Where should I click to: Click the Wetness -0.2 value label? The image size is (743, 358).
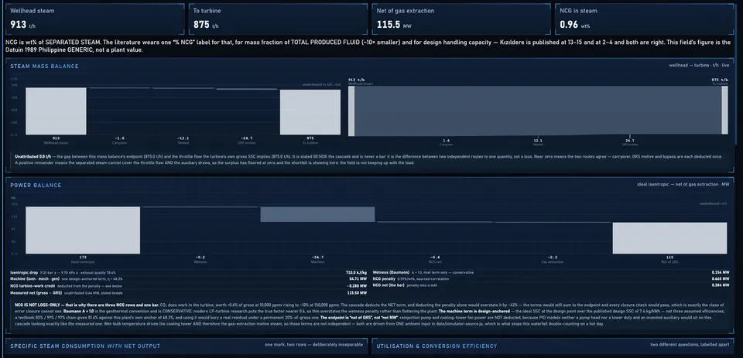pyautogui.click(x=200, y=257)
